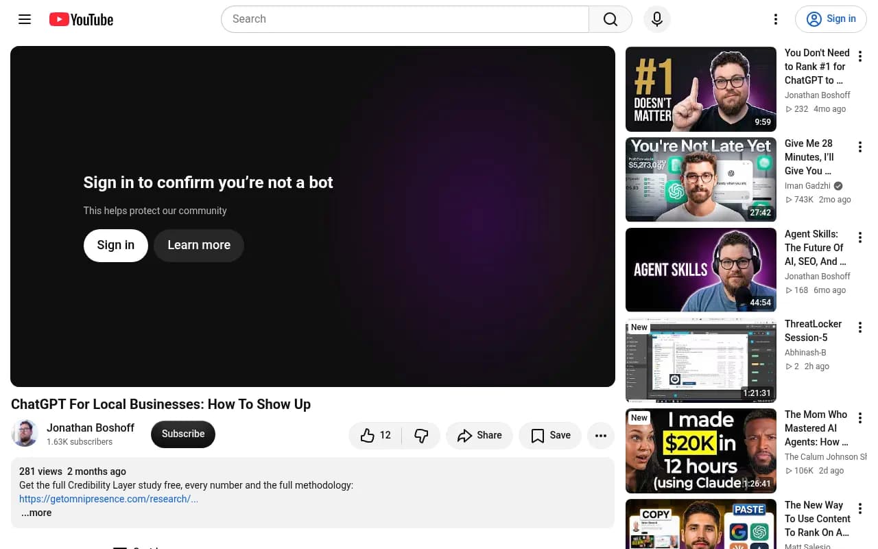Visit Iman Gadzhi channel name
878x549 pixels.
pyautogui.click(x=807, y=186)
